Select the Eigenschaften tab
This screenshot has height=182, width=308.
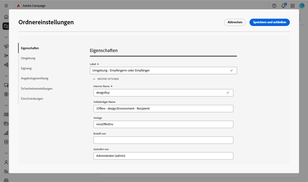coord(30,48)
